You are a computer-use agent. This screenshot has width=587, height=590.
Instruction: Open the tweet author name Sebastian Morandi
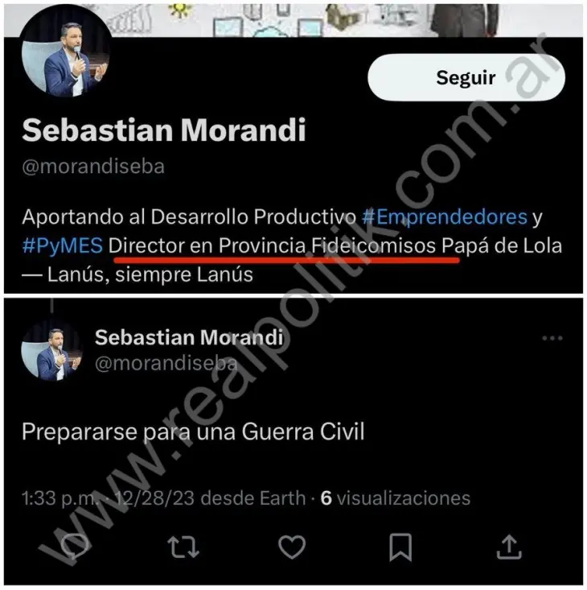click(x=189, y=337)
